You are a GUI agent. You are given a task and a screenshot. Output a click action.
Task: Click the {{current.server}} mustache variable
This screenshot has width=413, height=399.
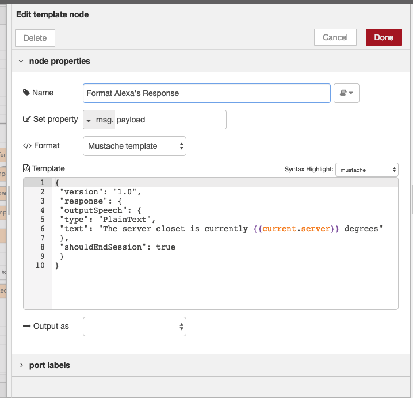pyautogui.click(x=296, y=229)
